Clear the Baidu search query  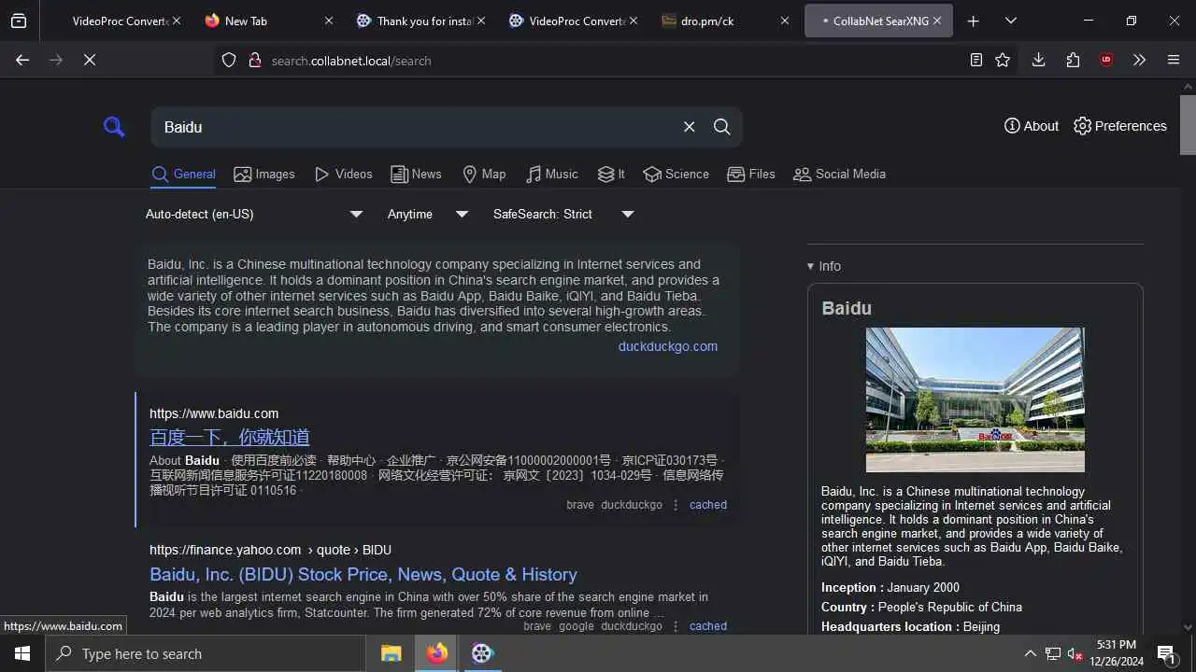point(689,127)
